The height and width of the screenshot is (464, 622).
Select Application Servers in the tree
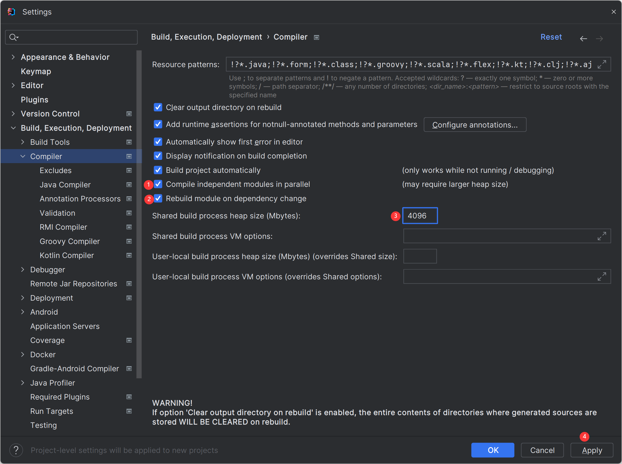pos(65,326)
